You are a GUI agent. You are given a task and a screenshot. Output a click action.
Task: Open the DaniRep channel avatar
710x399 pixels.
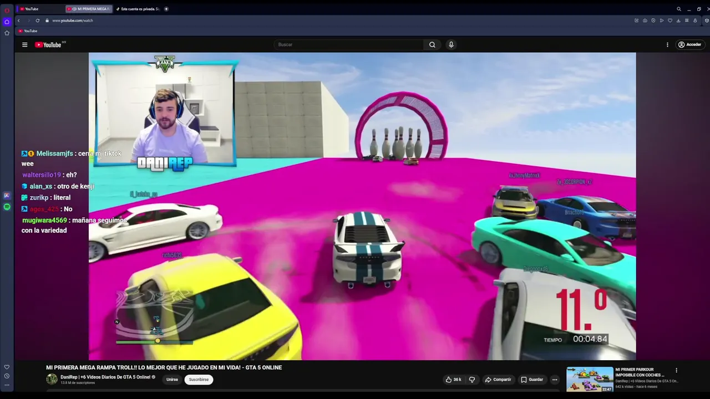click(52, 379)
